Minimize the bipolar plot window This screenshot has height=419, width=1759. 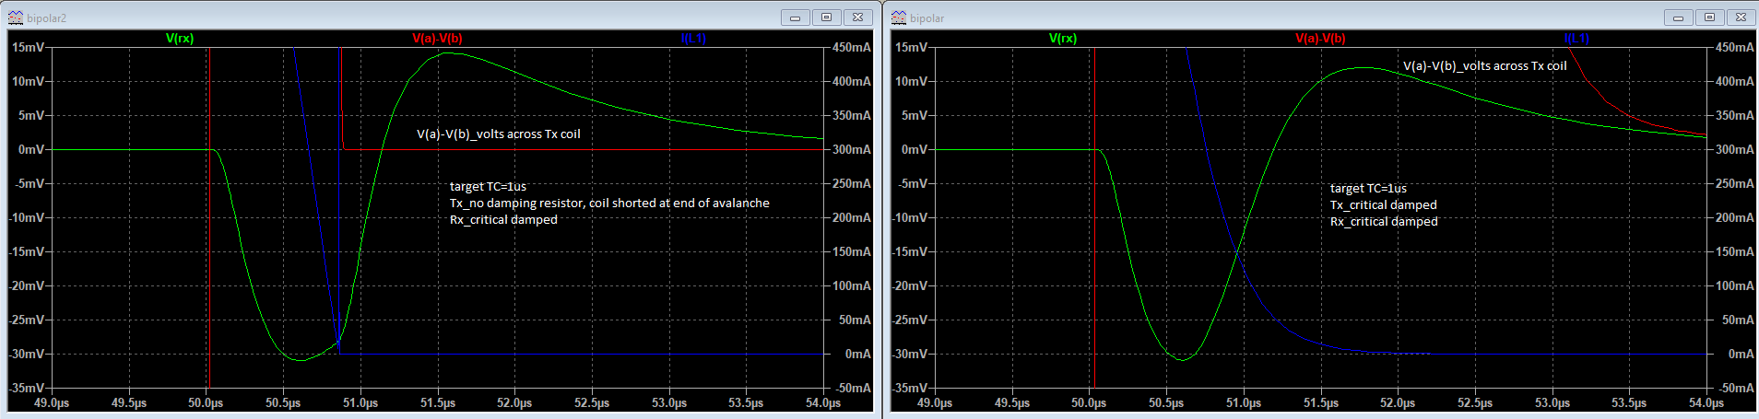(1678, 17)
